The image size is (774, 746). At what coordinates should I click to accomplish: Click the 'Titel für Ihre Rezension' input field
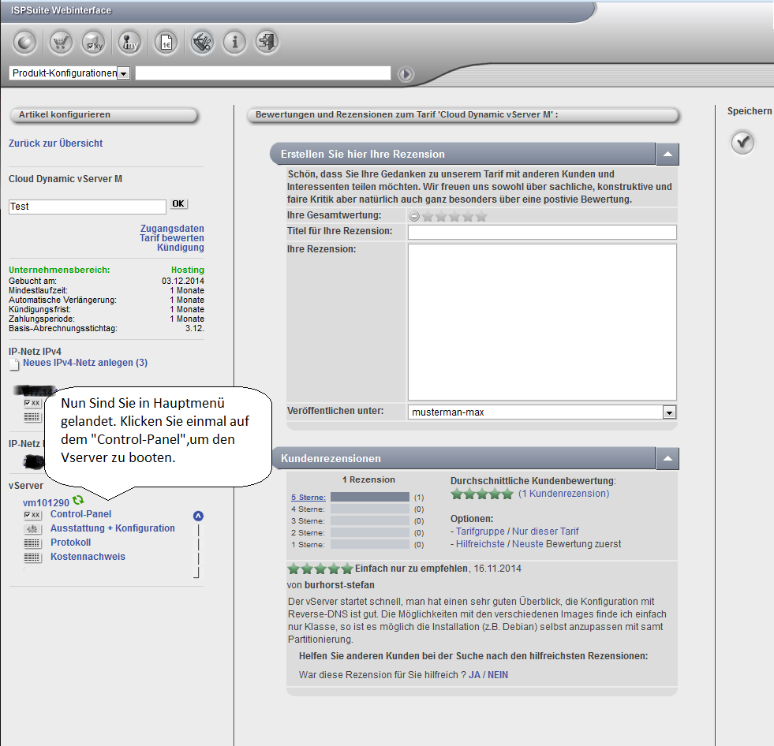pyautogui.click(x=542, y=232)
